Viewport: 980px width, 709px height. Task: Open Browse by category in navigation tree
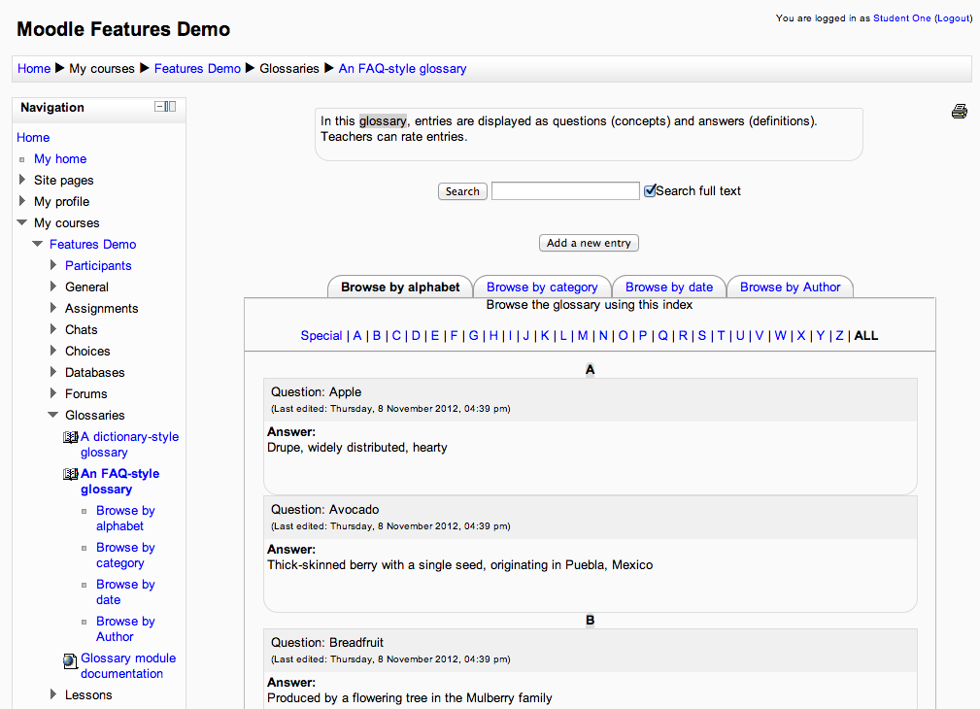[125, 556]
